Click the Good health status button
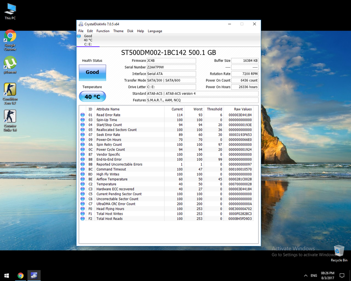The width and height of the screenshot is (351, 281). [92, 72]
